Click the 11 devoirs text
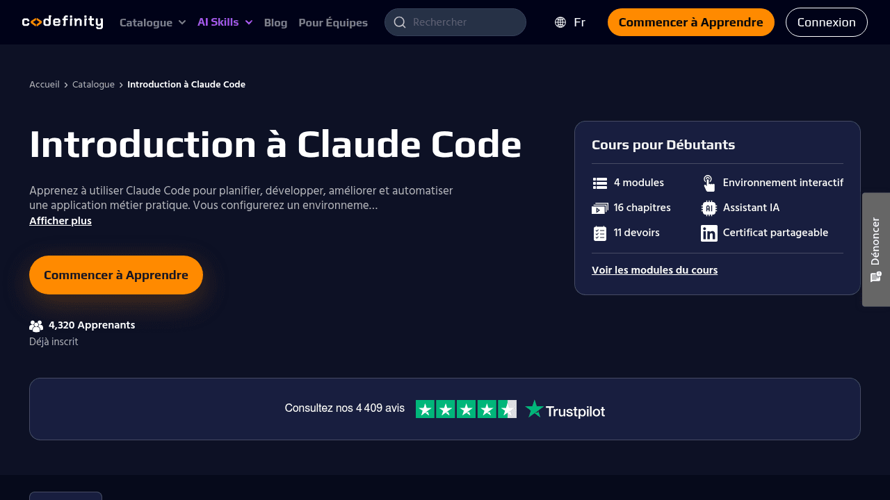 click(637, 233)
